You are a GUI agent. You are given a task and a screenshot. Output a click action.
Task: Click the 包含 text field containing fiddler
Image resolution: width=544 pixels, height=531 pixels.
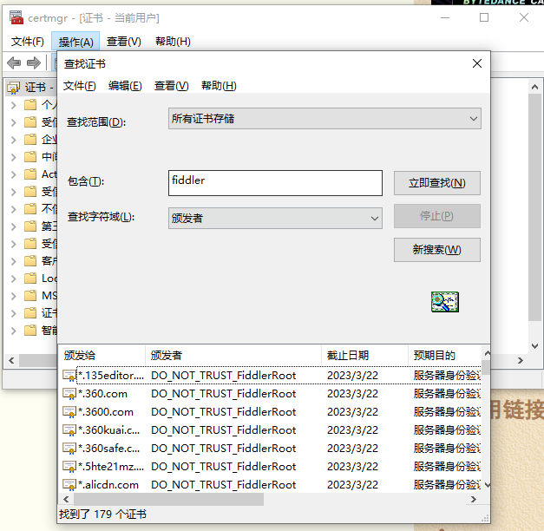(275, 183)
